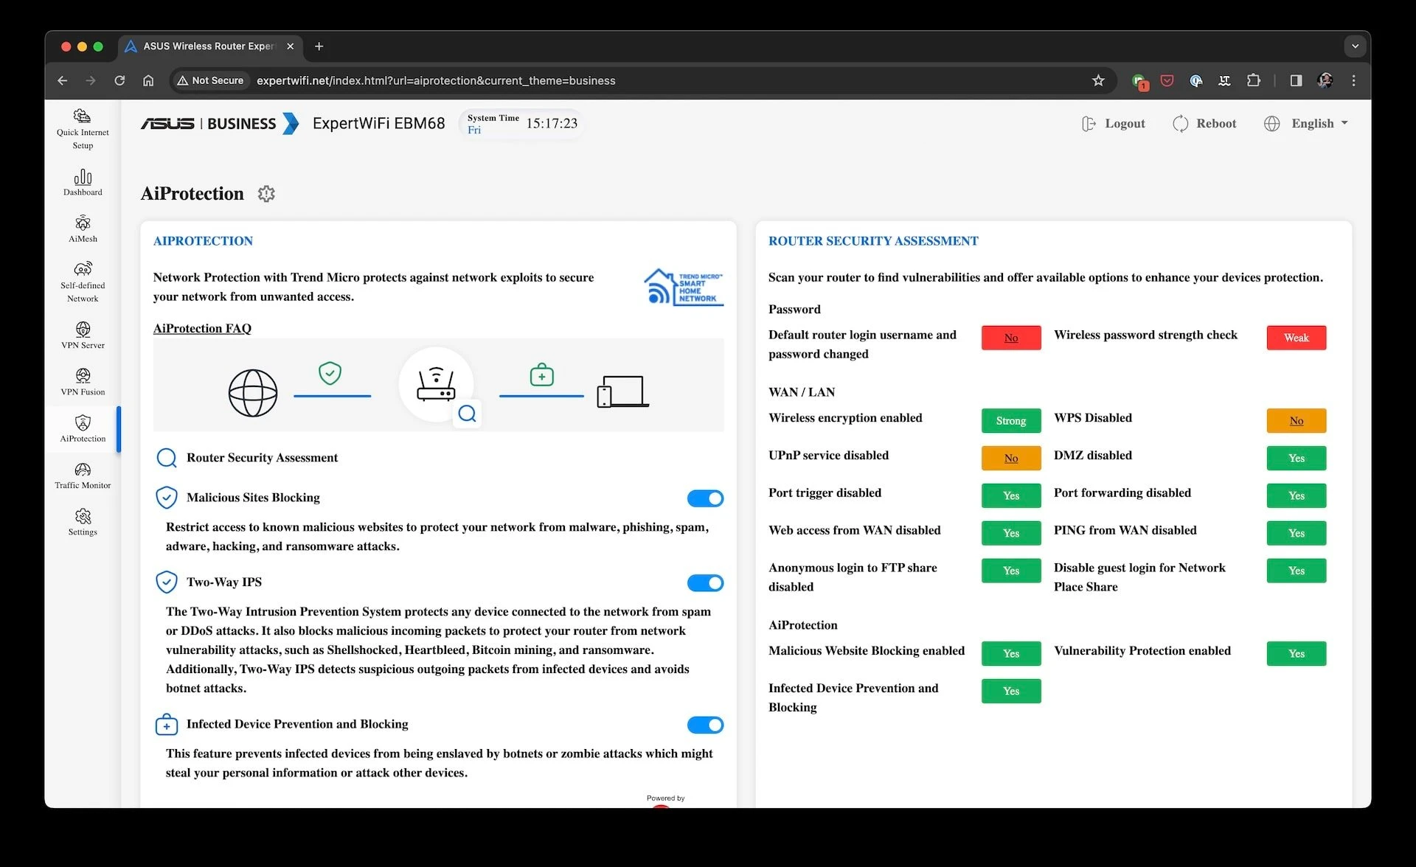This screenshot has width=1416, height=867.
Task: Click Strong wireless encryption badge
Action: point(1011,421)
